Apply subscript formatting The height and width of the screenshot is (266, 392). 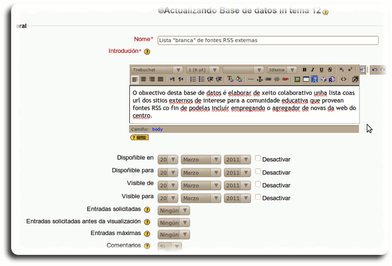click(x=342, y=70)
